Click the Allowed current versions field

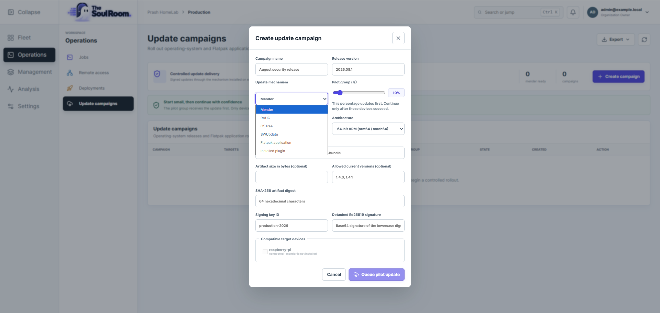click(368, 177)
